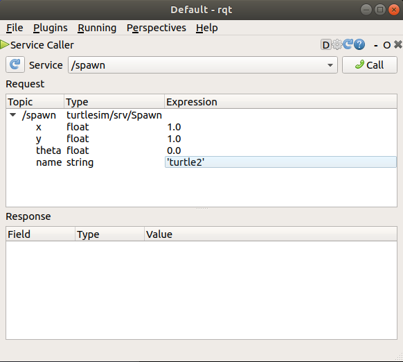
Task: Undock plugin using the O icon
Action: coord(387,45)
